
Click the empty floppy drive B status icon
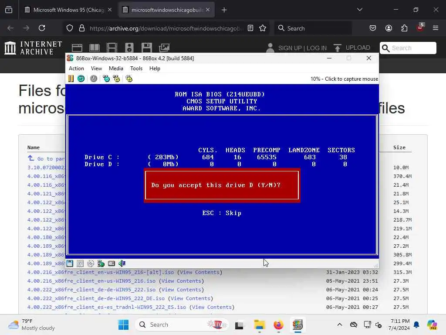tap(80, 263)
